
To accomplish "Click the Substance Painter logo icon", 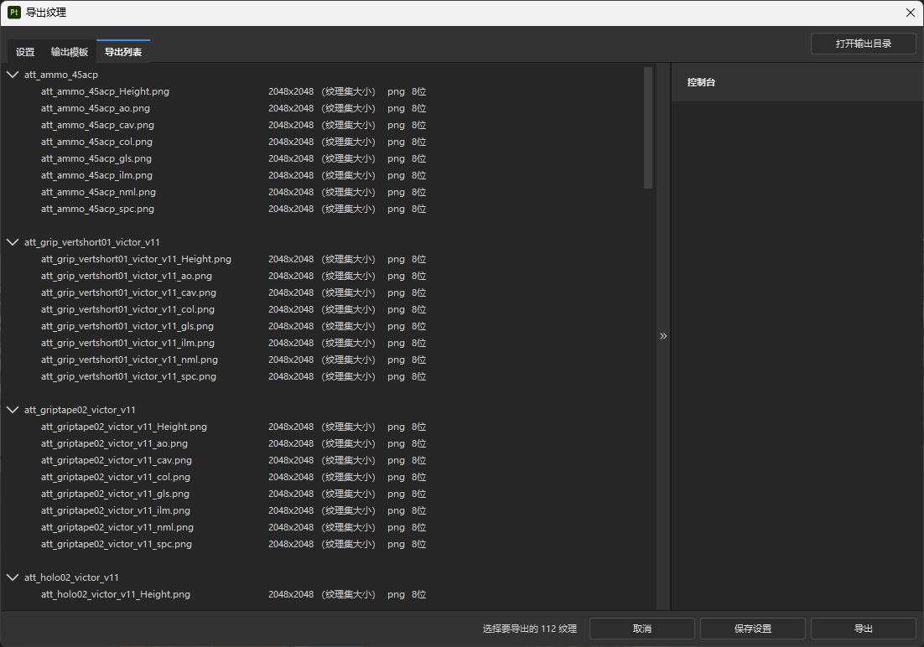I will tap(14, 13).
